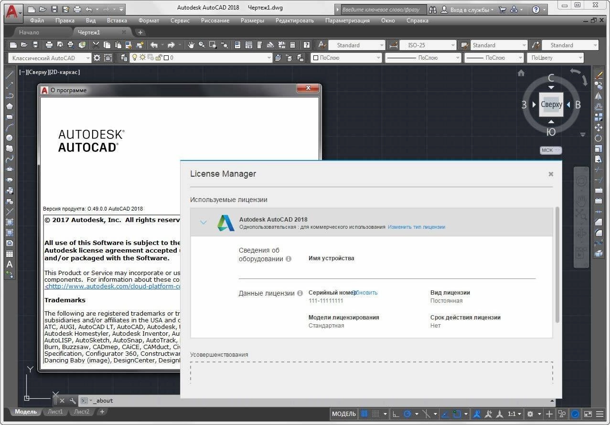Click the ViewCube Home icon
Image resolution: width=610 pixels, height=425 pixels.
click(521, 73)
